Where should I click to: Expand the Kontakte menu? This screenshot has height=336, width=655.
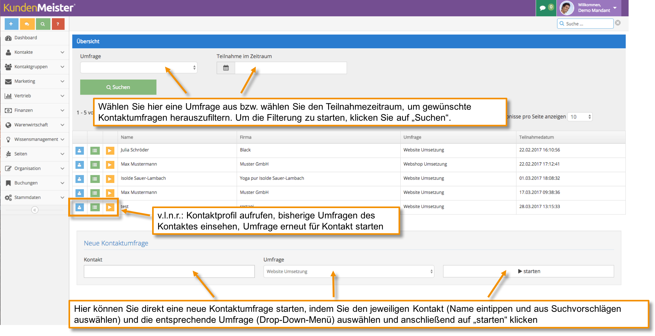(x=35, y=52)
